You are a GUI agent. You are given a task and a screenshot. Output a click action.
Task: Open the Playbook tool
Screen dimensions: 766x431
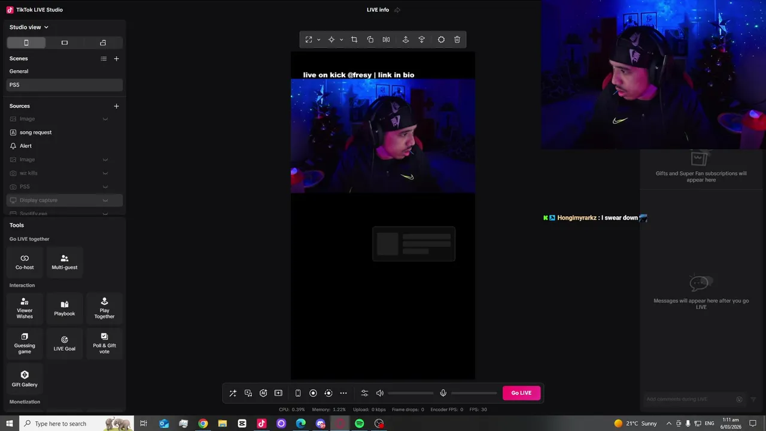(65, 308)
